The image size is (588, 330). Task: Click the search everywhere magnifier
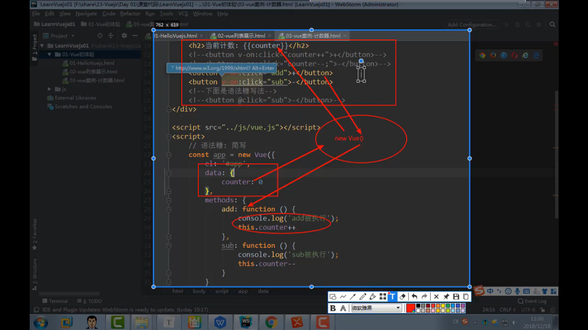click(x=552, y=25)
